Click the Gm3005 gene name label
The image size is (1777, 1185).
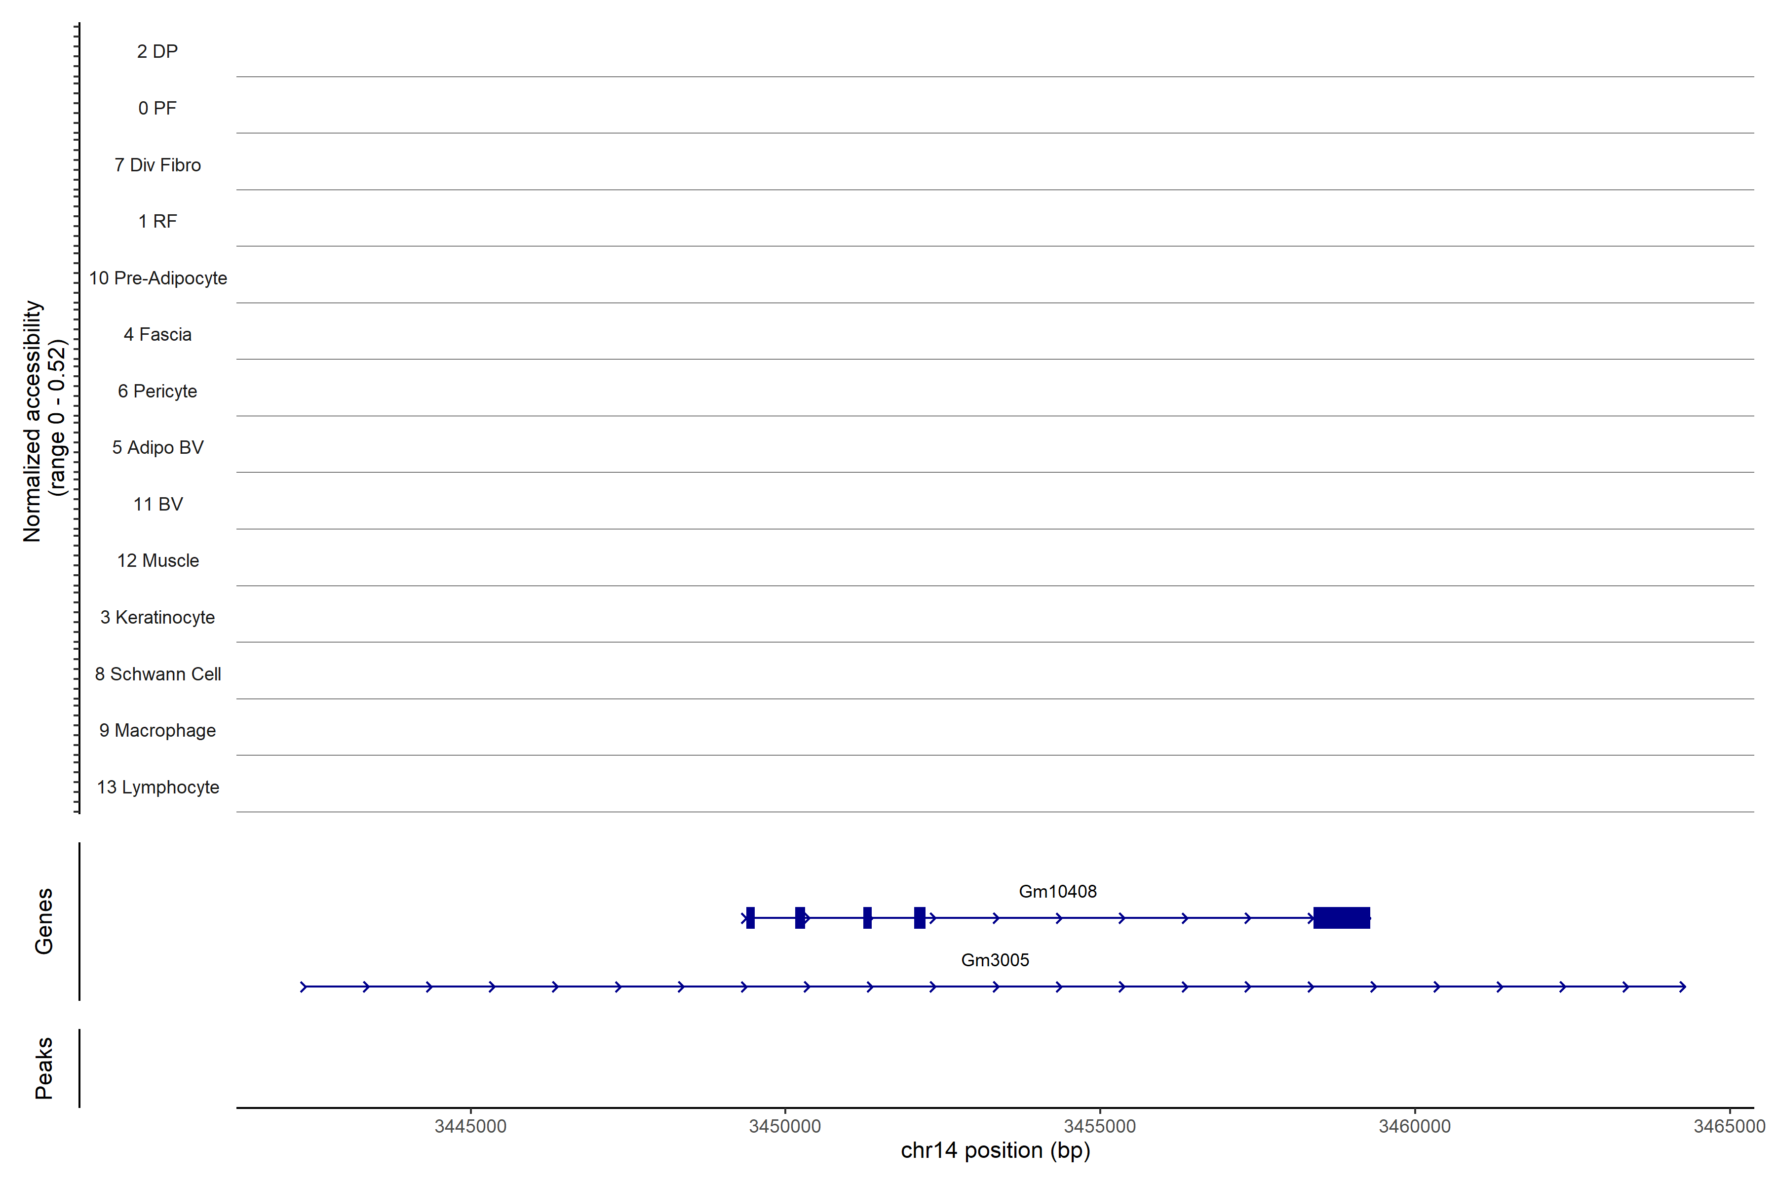coord(994,960)
